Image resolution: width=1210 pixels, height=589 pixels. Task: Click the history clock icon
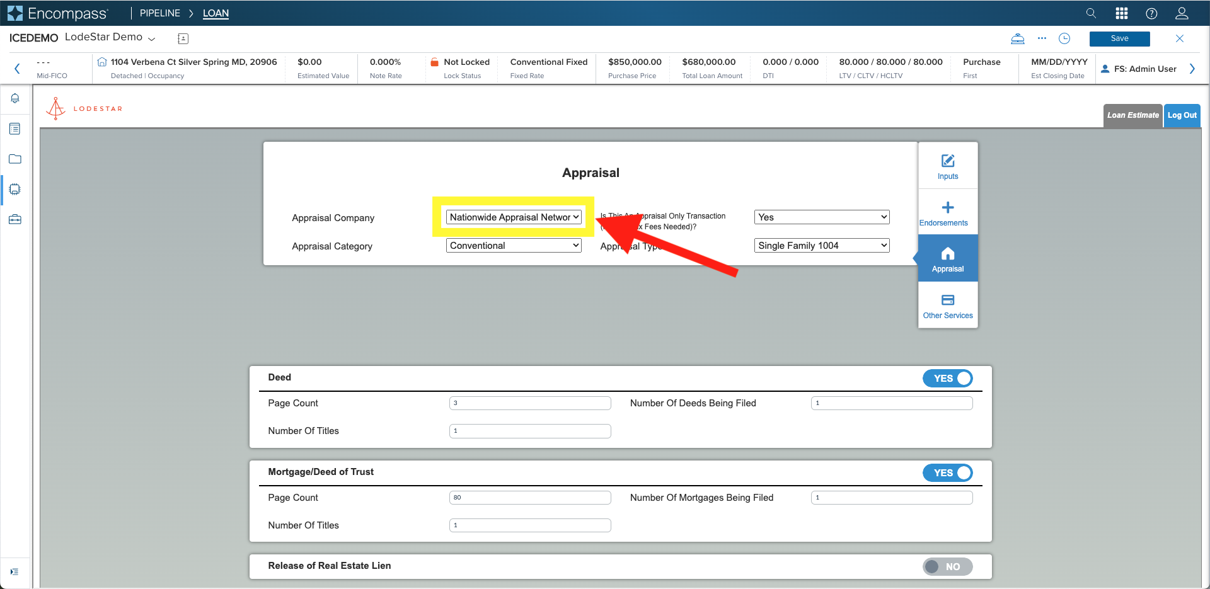pyautogui.click(x=1064, y=38)
